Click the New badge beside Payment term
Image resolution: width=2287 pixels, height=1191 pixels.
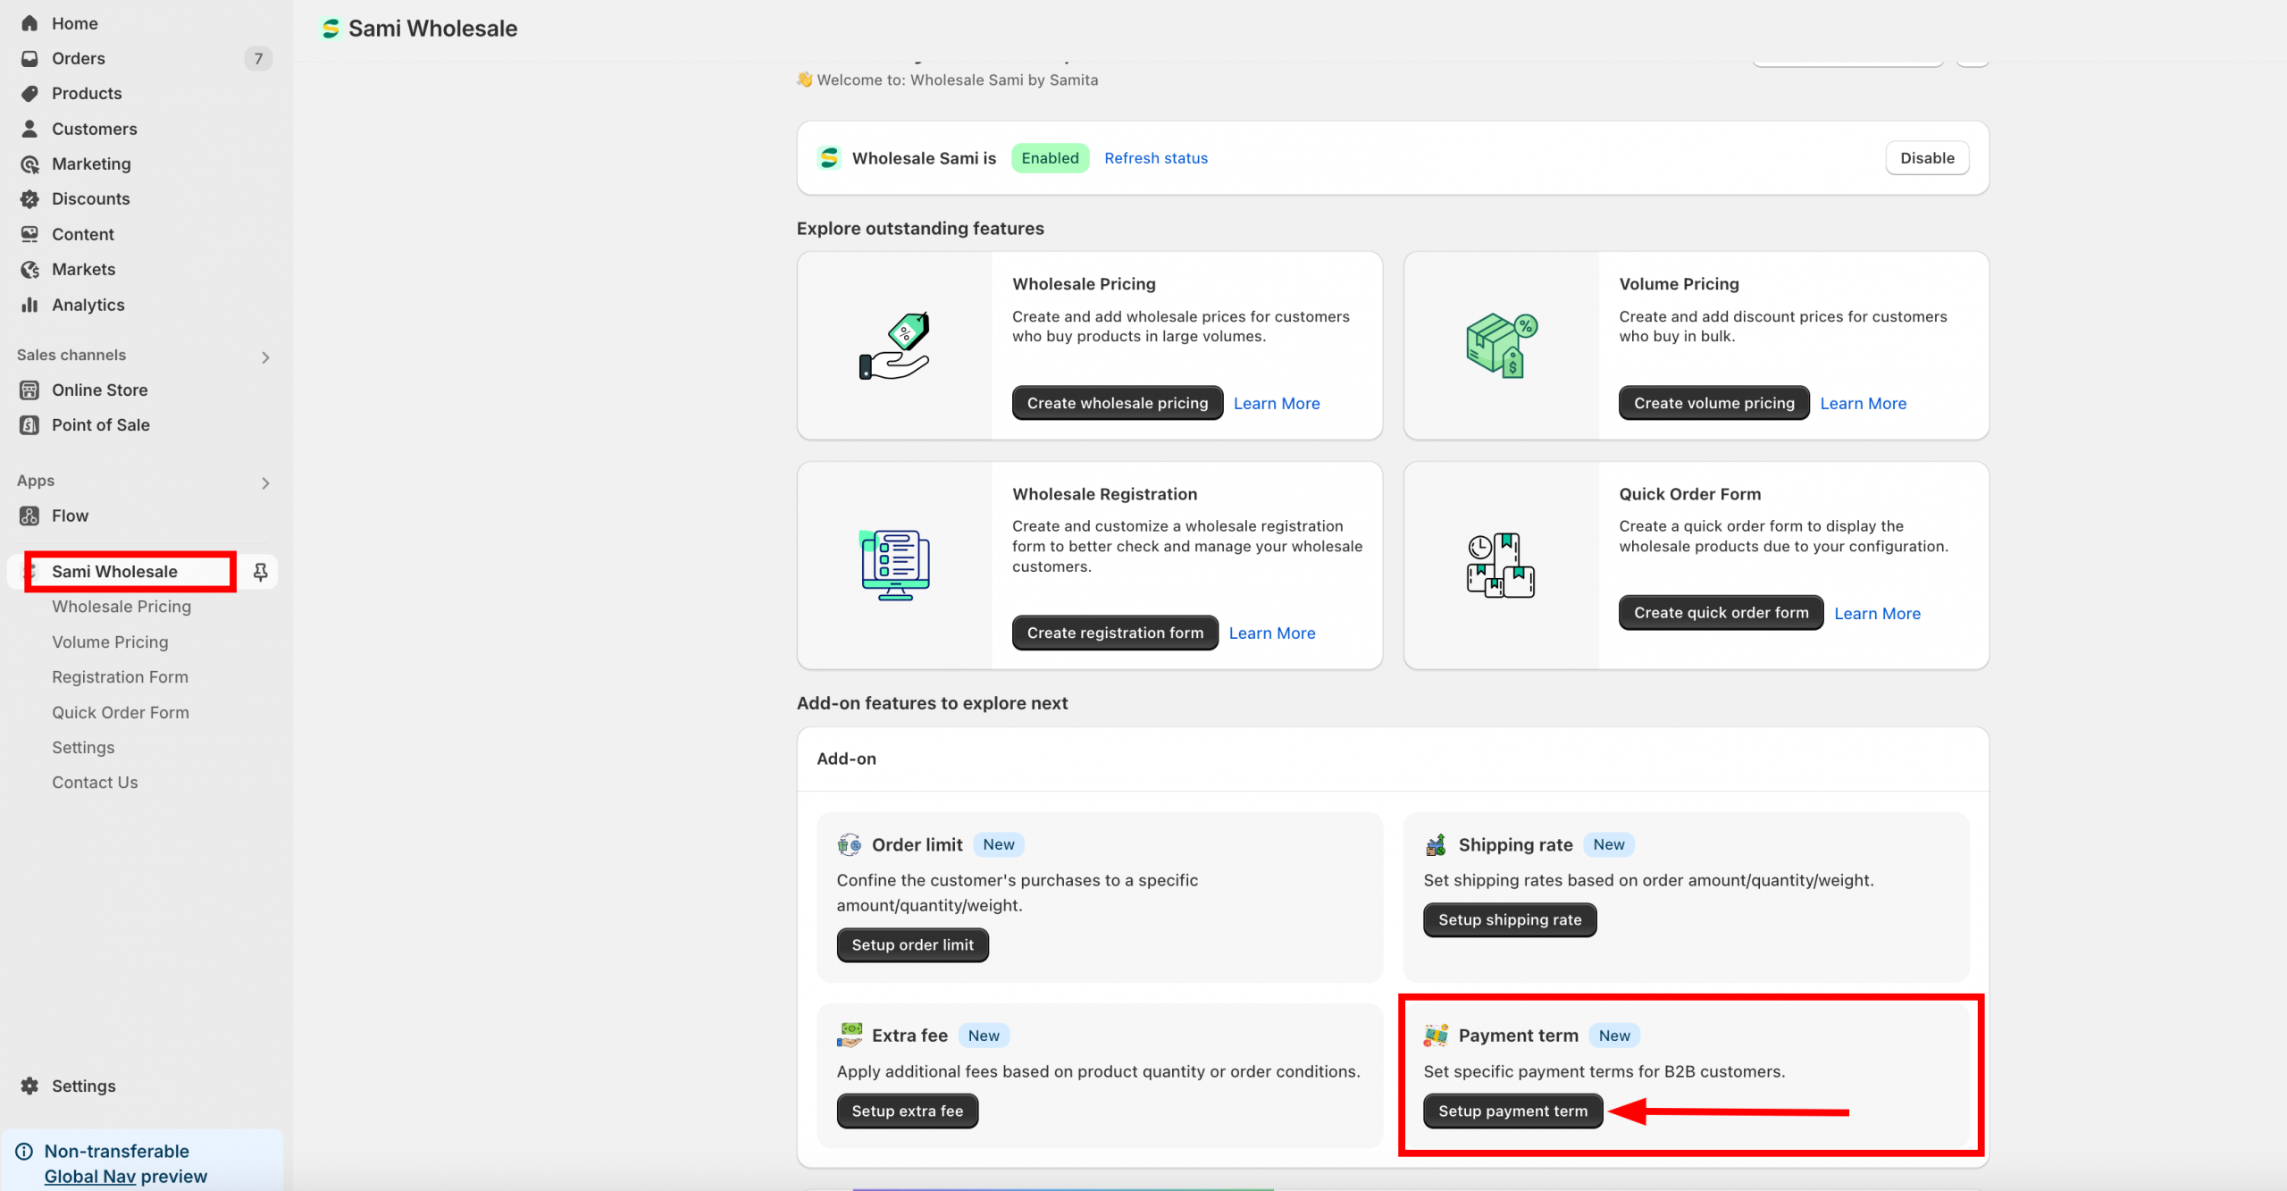tap(1614, 1035)
